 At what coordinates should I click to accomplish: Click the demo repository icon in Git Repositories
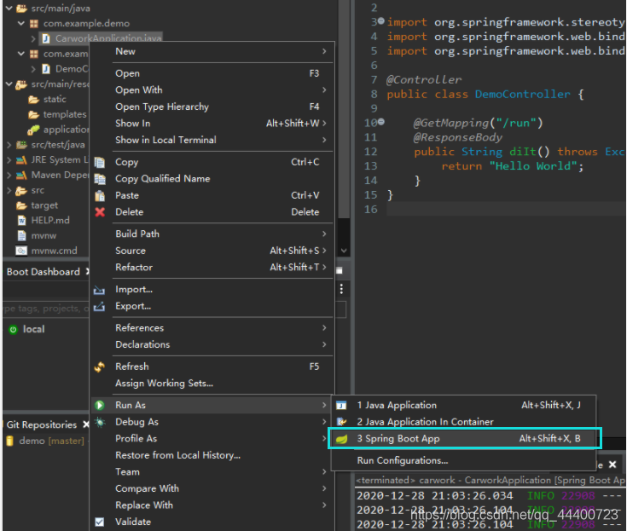[10, 442]
